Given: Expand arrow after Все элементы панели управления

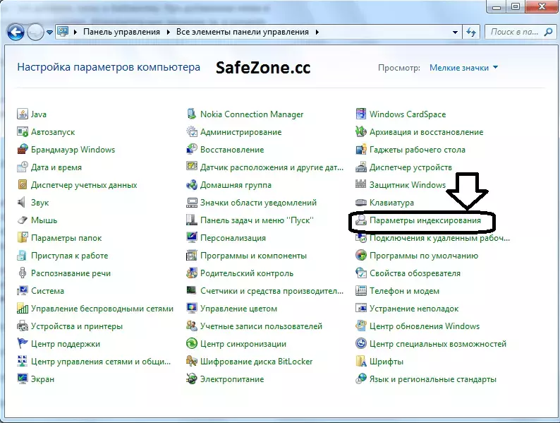Looking at the screenshot, I should point(317,32).
